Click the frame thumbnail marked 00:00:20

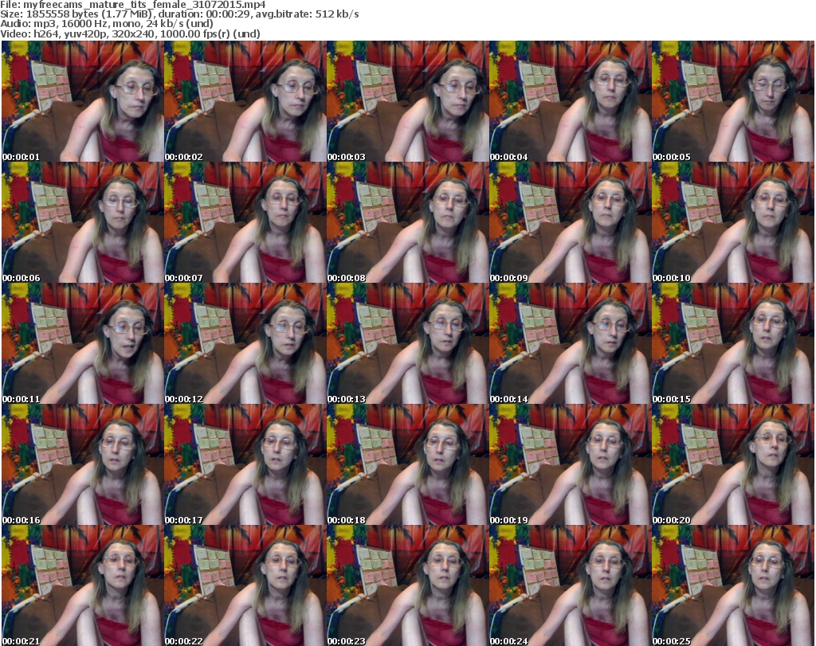(733, 465)
